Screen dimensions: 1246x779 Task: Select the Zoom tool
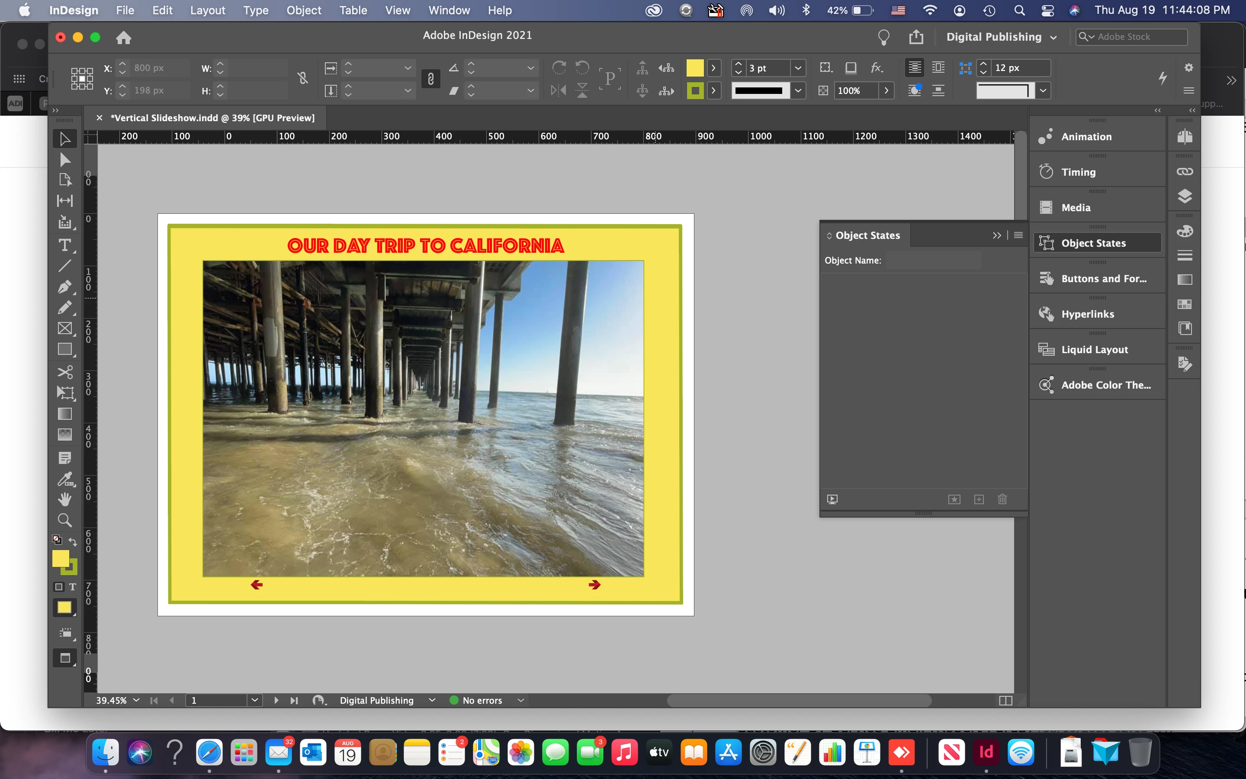[64, 520]
